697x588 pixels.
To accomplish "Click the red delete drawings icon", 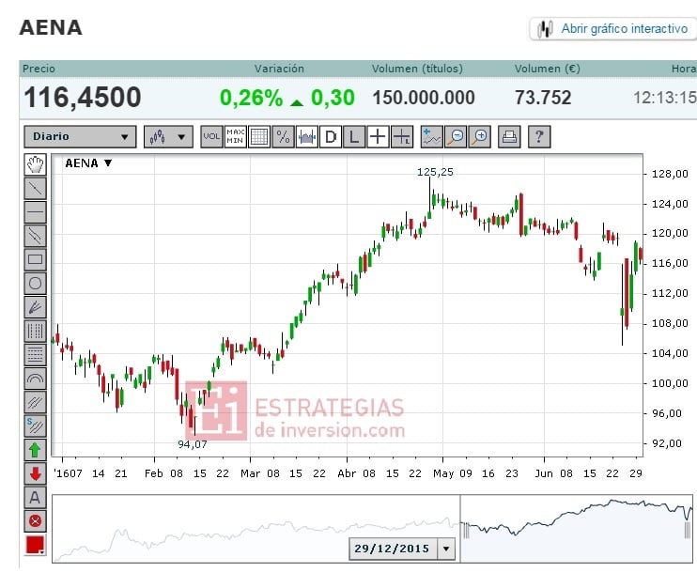I will (x=35, y=521).
